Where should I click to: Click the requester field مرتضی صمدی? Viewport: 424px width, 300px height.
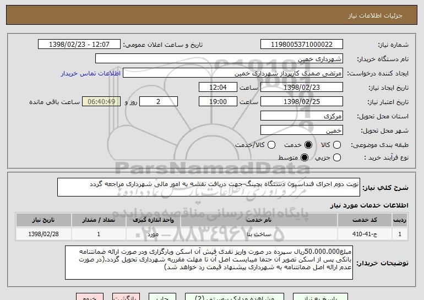coord(233,73)
